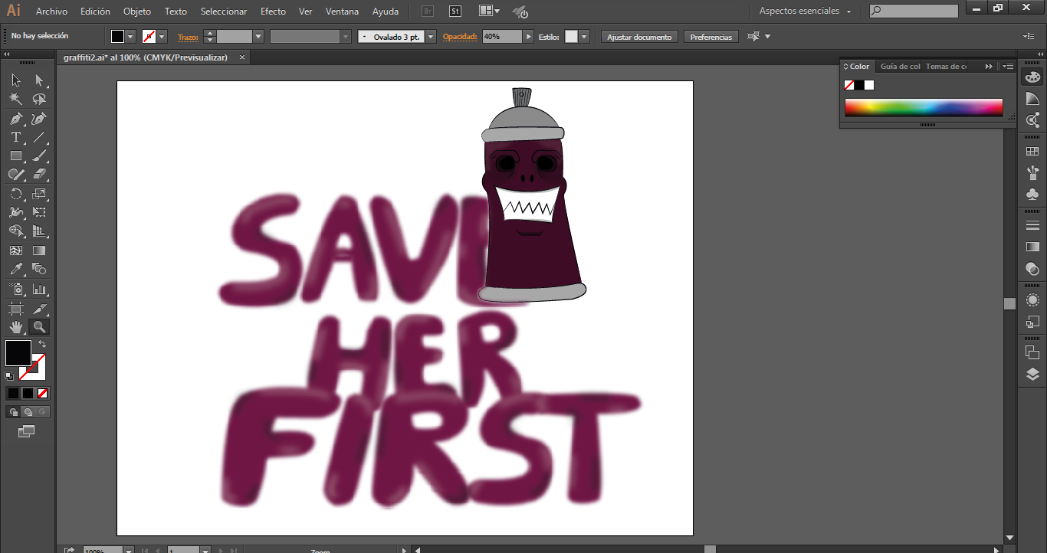Select the Free Transform tool
The width and height of the screenshot is (1047, 553).
[39, 213]
